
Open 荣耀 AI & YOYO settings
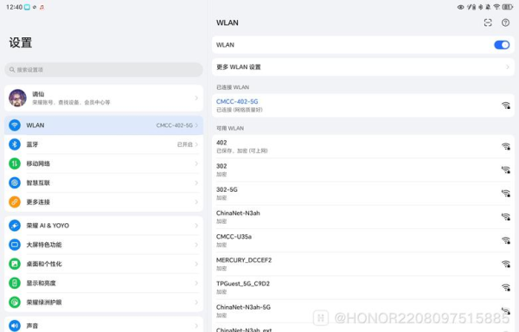(x=104, y=226)
